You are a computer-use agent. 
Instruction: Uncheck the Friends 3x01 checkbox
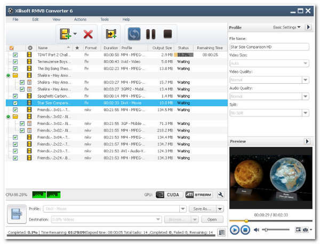(x=15, y=110)
